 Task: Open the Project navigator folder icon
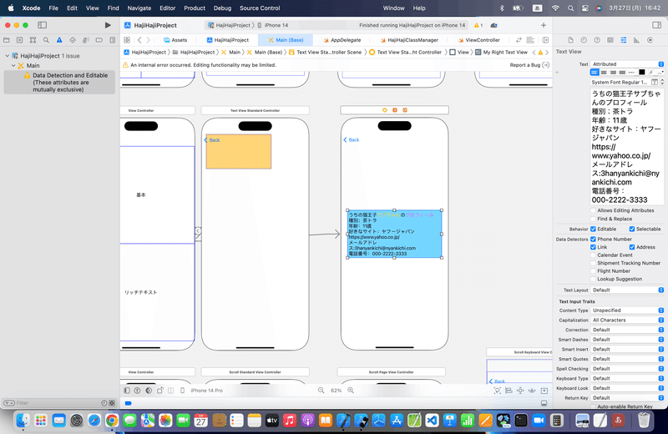point(7,40)
